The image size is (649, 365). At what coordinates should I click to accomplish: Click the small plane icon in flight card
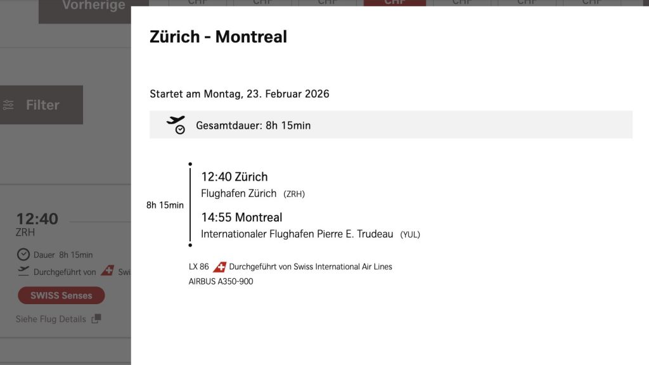pyautogui.click(x=23, y=271)
